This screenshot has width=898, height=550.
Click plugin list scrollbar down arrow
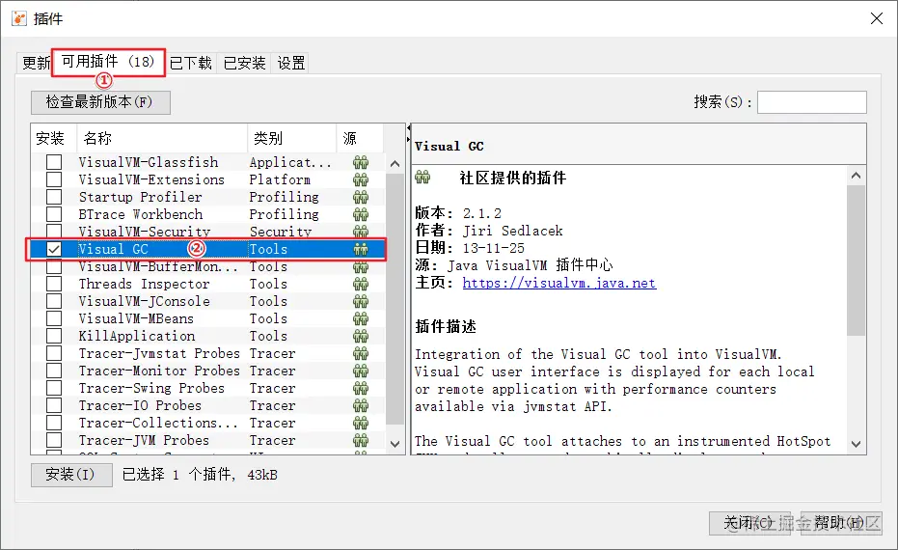pos(395,444)
